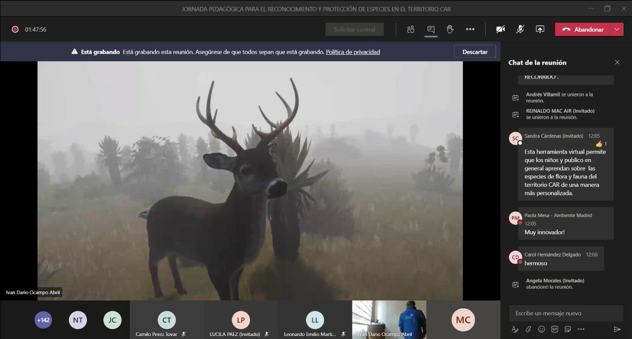Open the message format options icon

515,330
